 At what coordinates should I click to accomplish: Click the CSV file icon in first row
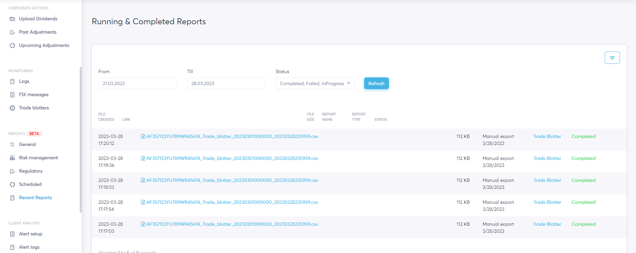point(143,136)
